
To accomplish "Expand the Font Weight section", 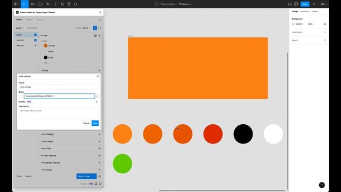I will pos(47,134).
